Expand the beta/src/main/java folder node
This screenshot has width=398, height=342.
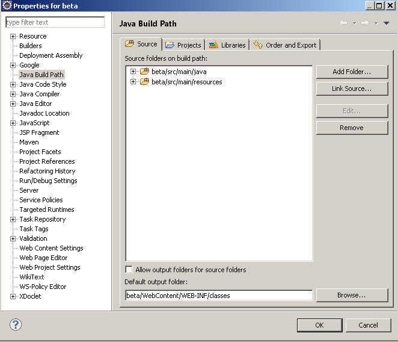(133, 72)
